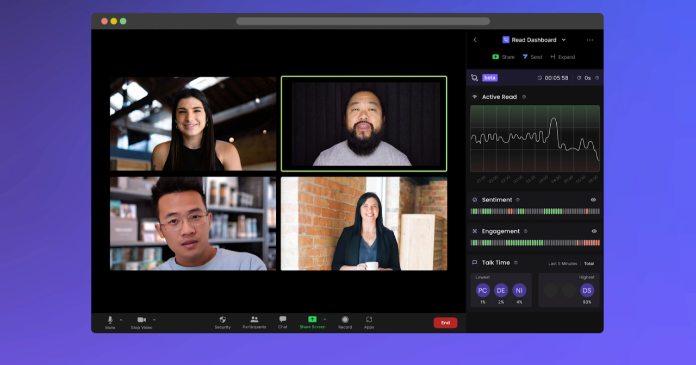Click the window title bar address field
The height and width of the screenshot is (365, 696).
click(x=363, y=21)
